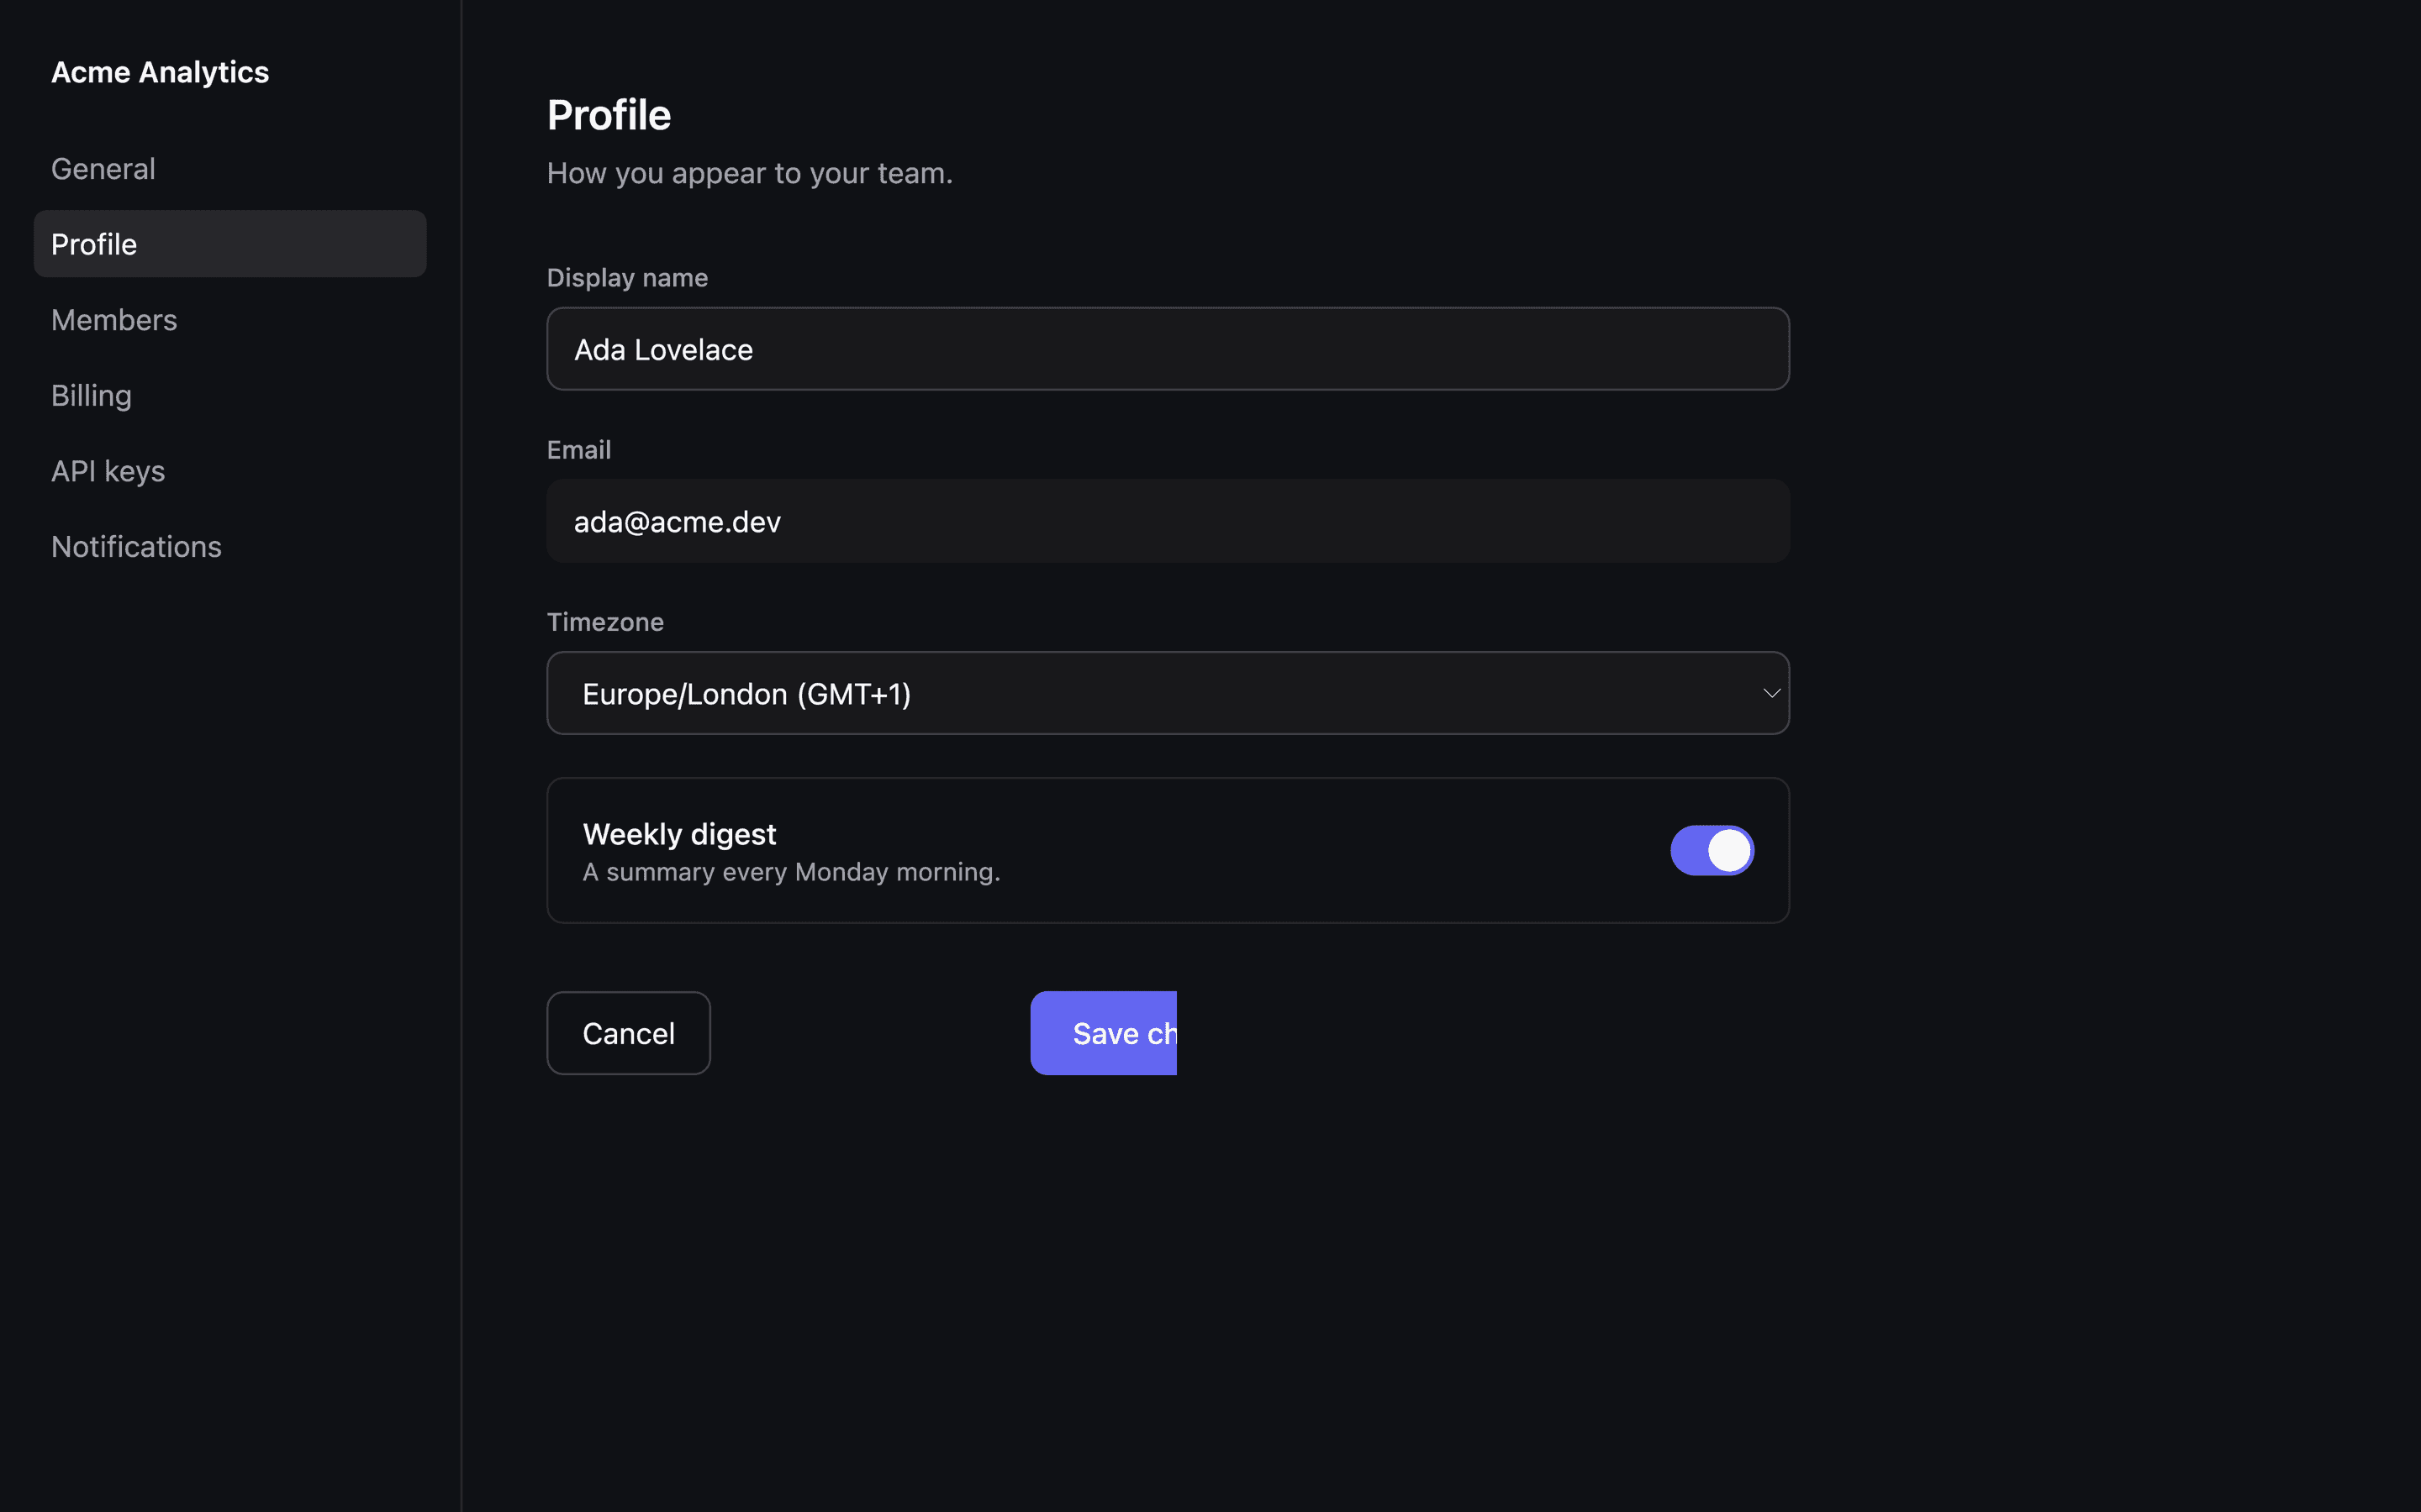The image size is (2421, 1512).
Task: Click the Profile page heading
Action: [609, 115]
